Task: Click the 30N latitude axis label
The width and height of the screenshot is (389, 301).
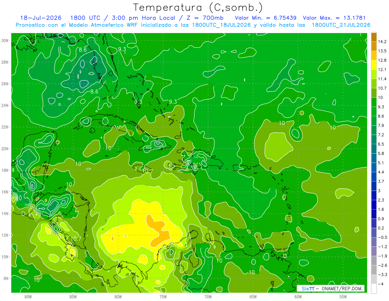Action: tap(5, 41)
